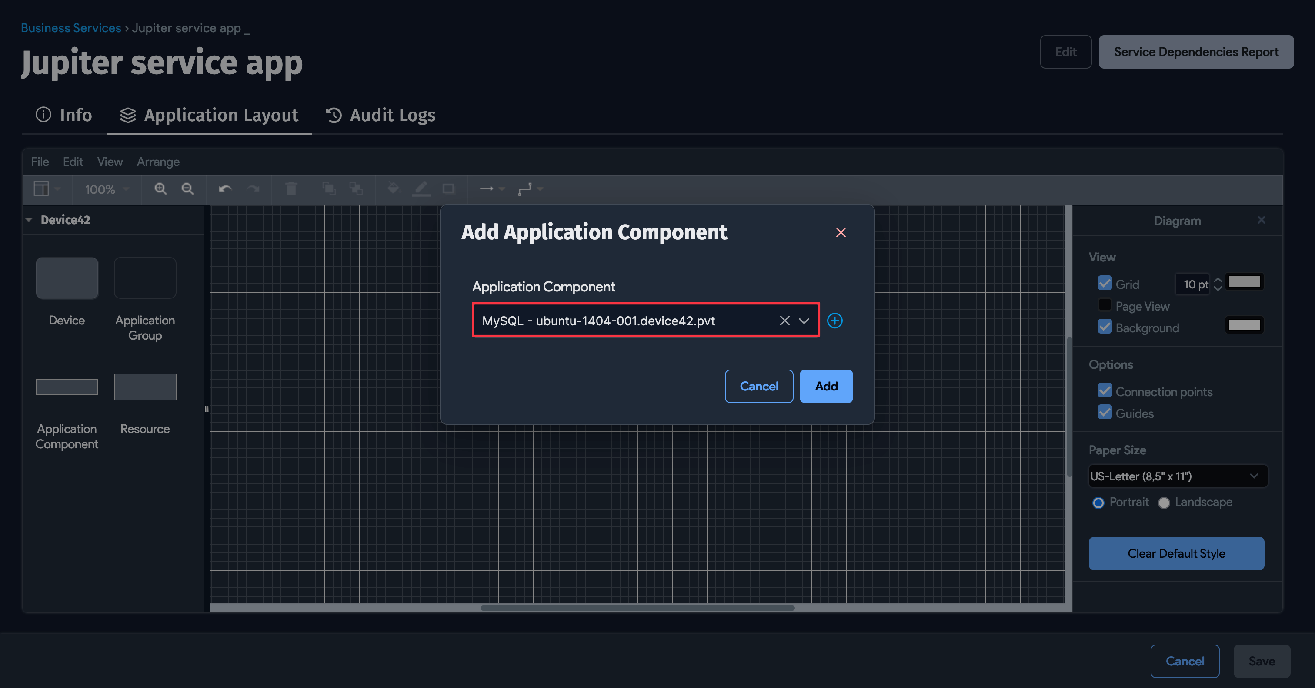Collapse the Device42 shapes section

coord(29,220)
